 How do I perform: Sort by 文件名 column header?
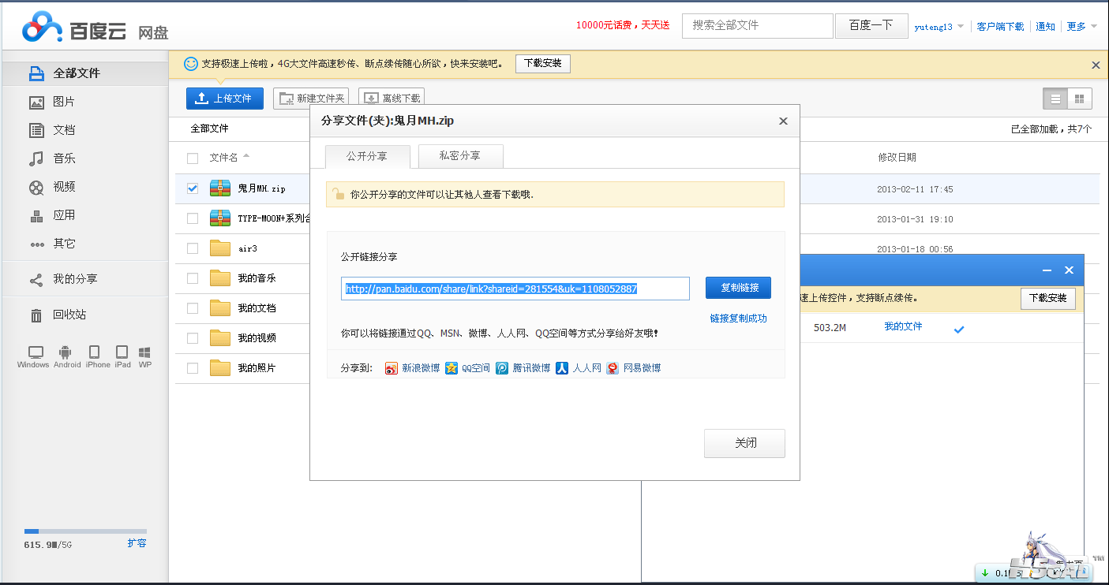pos(223,158)
